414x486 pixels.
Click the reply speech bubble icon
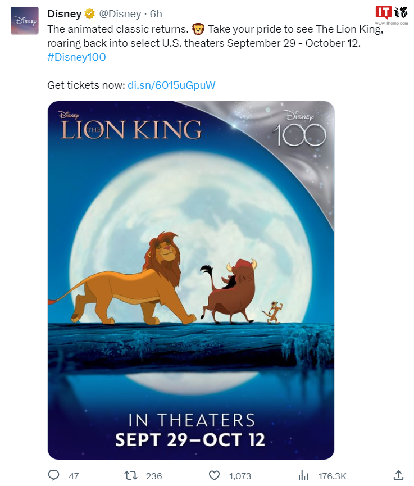54,475
